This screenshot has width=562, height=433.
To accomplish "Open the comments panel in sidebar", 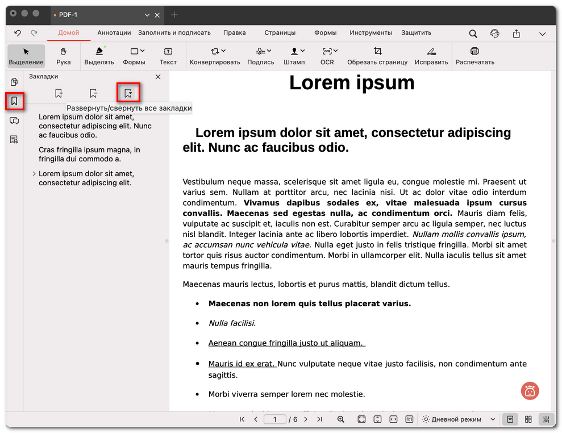I will coord(14,121).
